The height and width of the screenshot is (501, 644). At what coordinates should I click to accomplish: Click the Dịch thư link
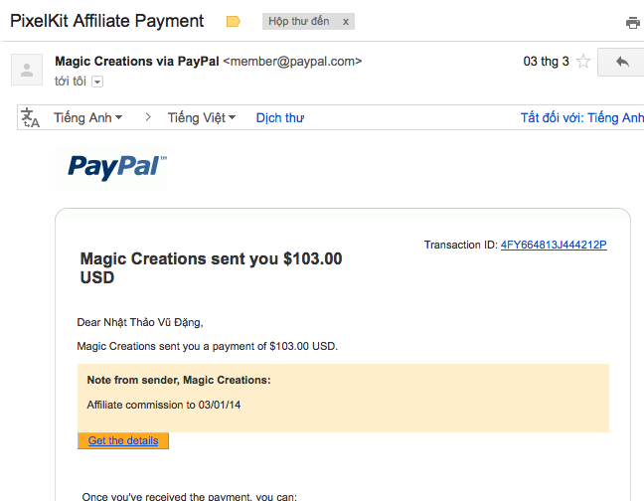pyautogui.click(x=280, y=117)
